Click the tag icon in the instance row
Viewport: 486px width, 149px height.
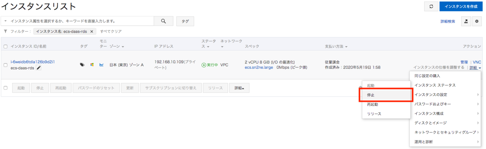(x=82, y=64)
